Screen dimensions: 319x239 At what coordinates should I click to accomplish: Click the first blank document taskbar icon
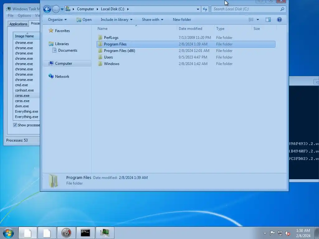coord(28,233)
